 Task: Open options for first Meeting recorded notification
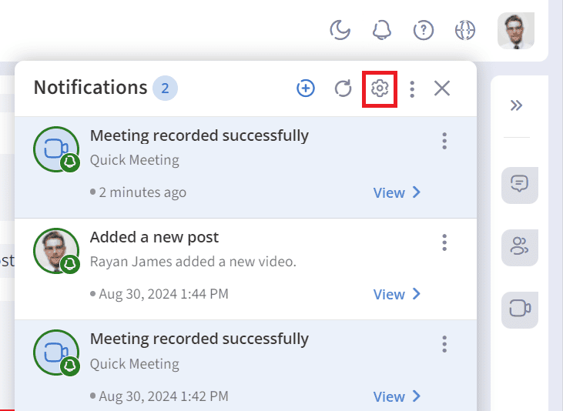coord(444,141)
